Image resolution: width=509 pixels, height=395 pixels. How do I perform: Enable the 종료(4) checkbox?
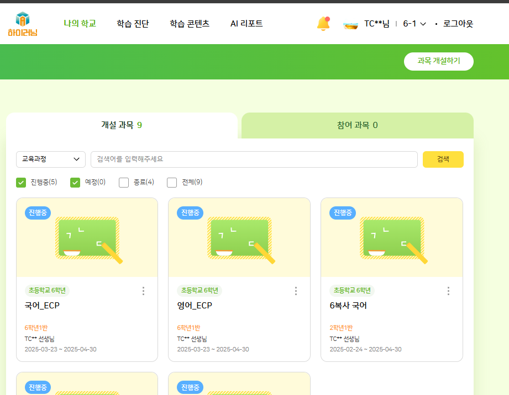(x=124, y=182)
